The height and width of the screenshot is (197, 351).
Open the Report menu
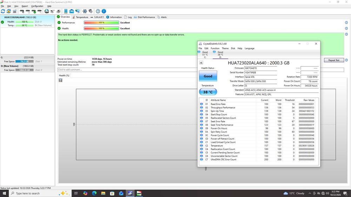click(x=25, y=6)
